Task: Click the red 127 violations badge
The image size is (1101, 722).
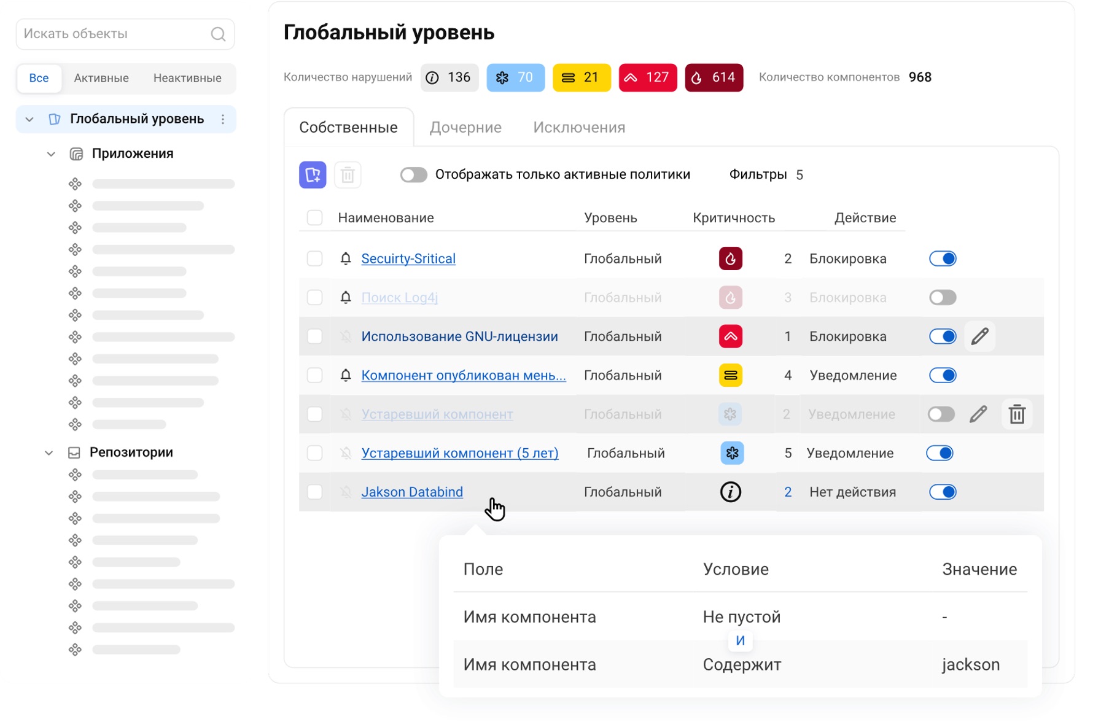Action: pos(647,77)
